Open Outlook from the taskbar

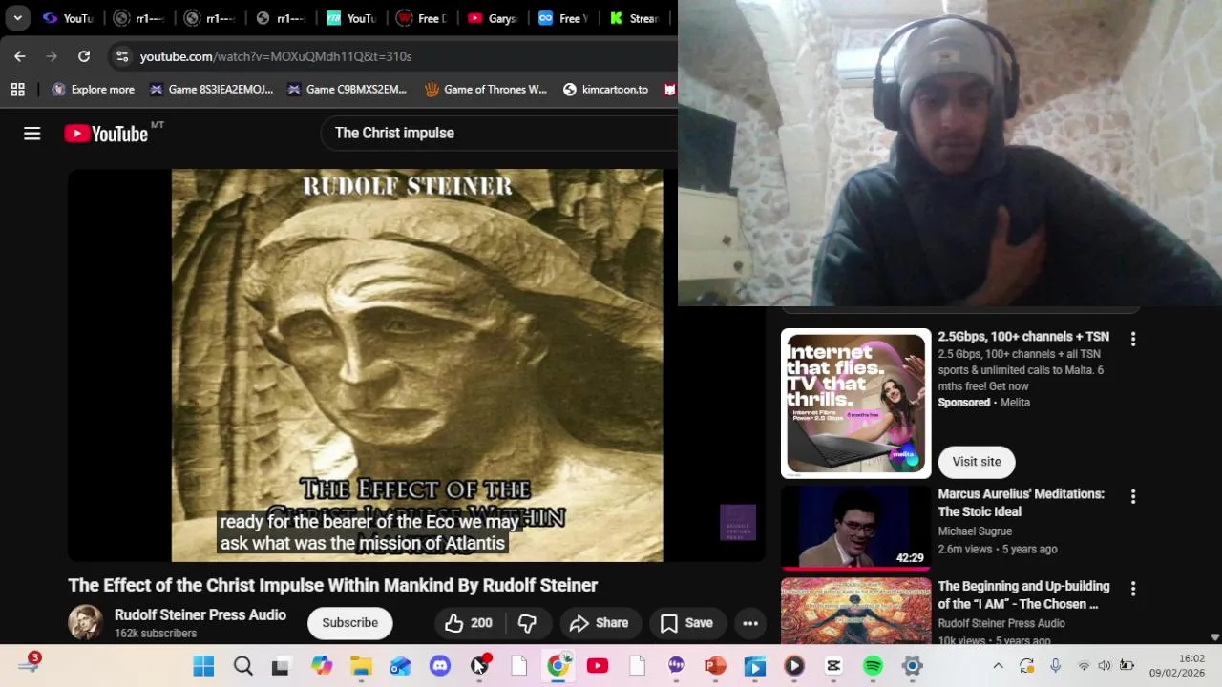(x=400, y=666)
